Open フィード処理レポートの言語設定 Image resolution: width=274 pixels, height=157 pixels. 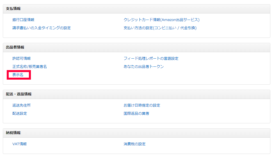click(x=151, y=58)
